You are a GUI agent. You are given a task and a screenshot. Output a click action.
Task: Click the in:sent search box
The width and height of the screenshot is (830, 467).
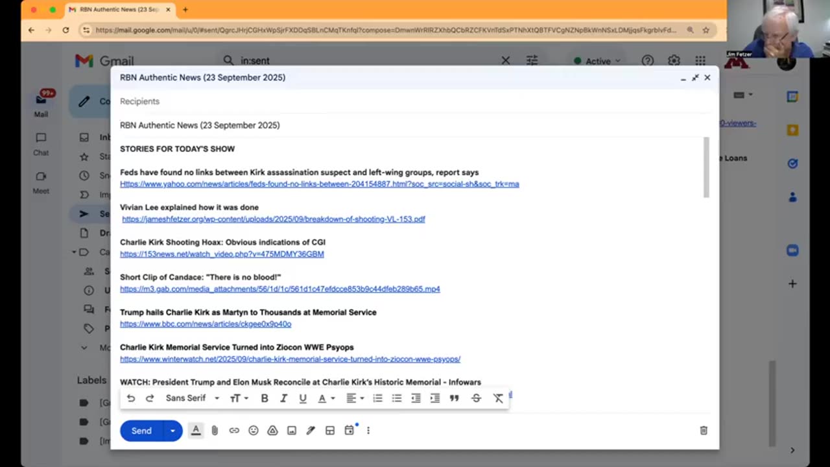tap(363, 61)
